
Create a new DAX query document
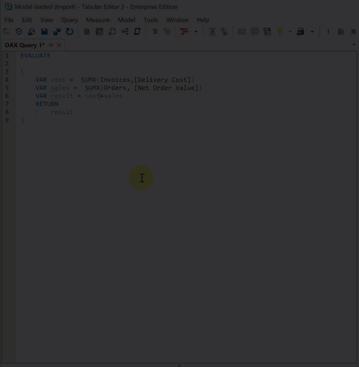coord(99,31)
